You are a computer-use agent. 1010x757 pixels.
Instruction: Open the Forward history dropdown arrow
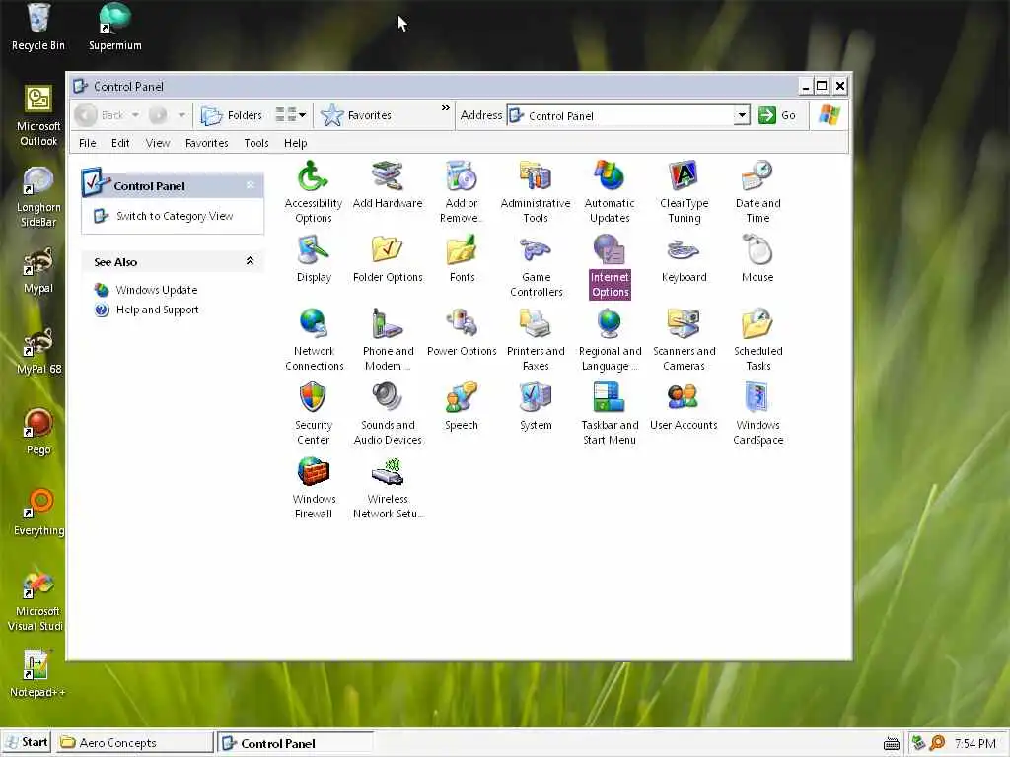coord(181,115)
